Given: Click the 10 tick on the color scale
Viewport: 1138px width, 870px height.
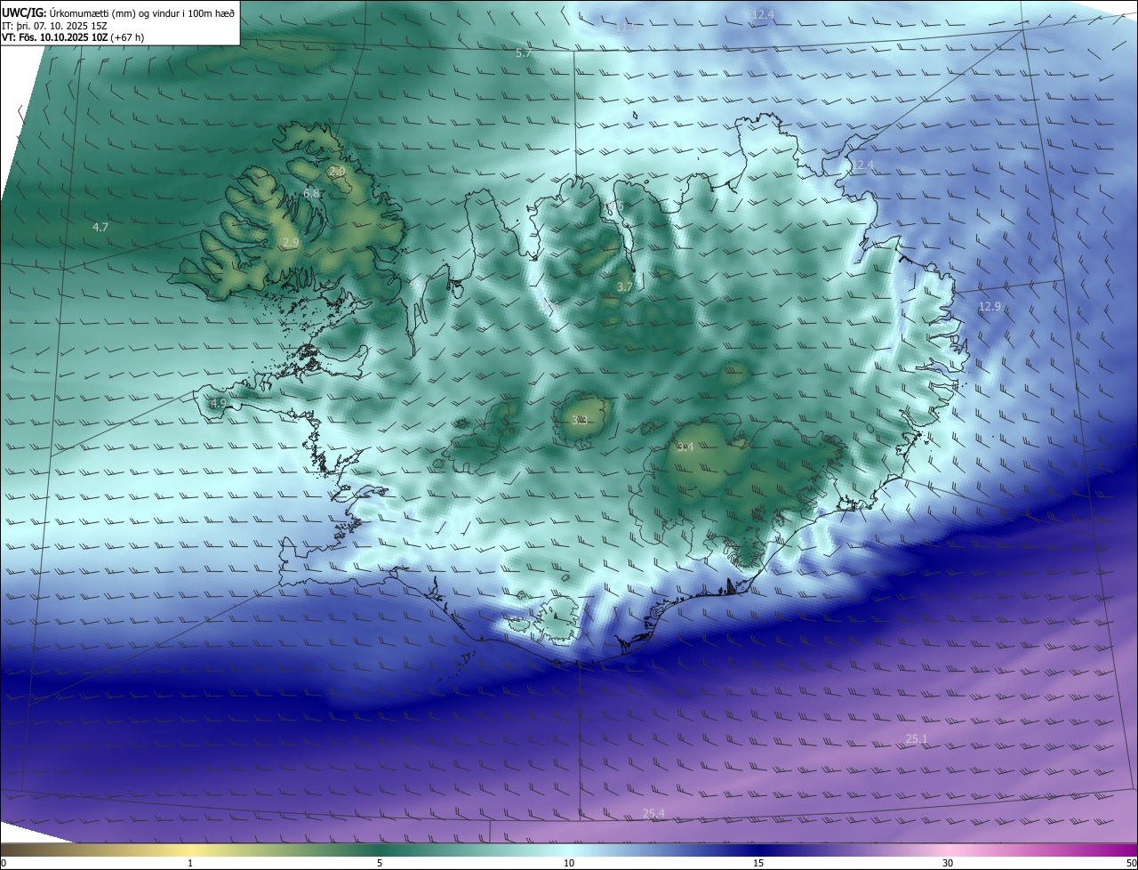Looking at the screenshot, I should [x=569, y=863].
